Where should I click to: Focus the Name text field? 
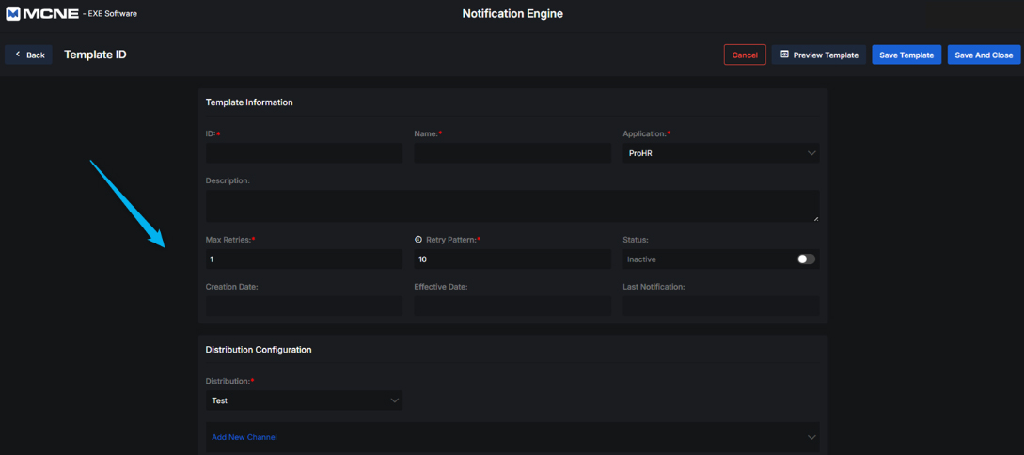512,153
